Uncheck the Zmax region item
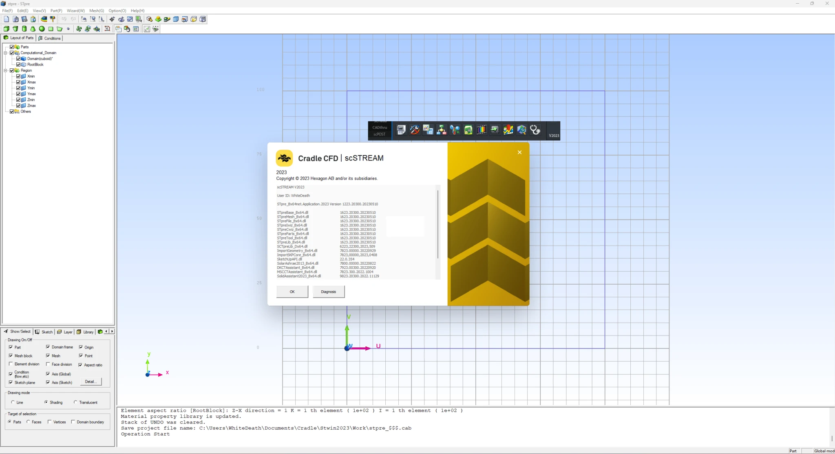This screenshot has height=454, width=835. [x=18, y=105]
